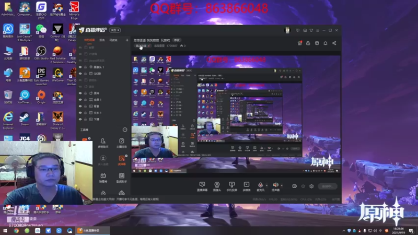Hide the 下播 source layer
Screen dimensions: 418x235
click(x=80, y=119)
